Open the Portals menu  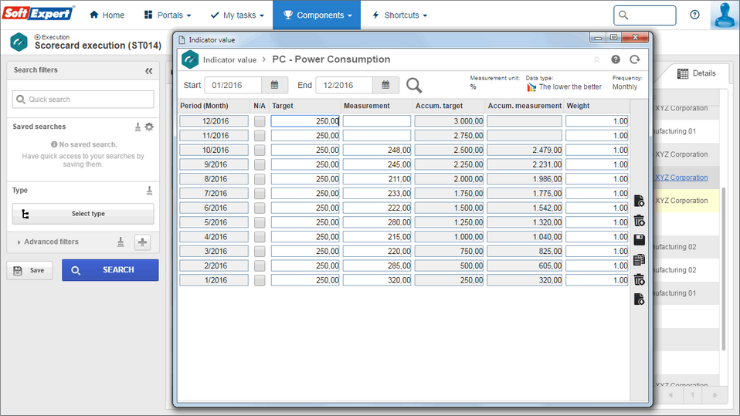[168, 15]
